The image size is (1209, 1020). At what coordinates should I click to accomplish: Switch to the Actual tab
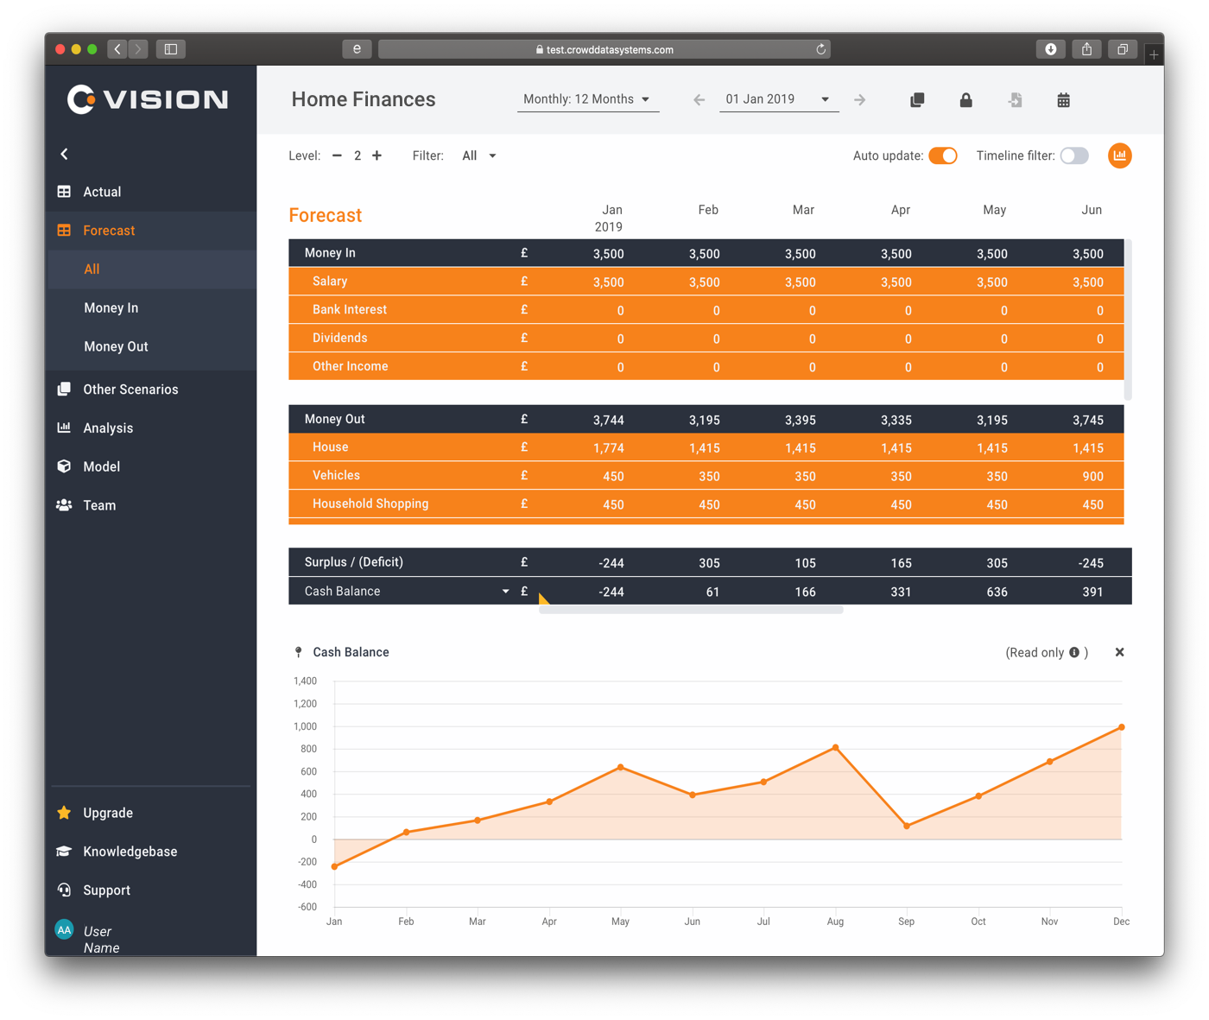tap(101, 191)
